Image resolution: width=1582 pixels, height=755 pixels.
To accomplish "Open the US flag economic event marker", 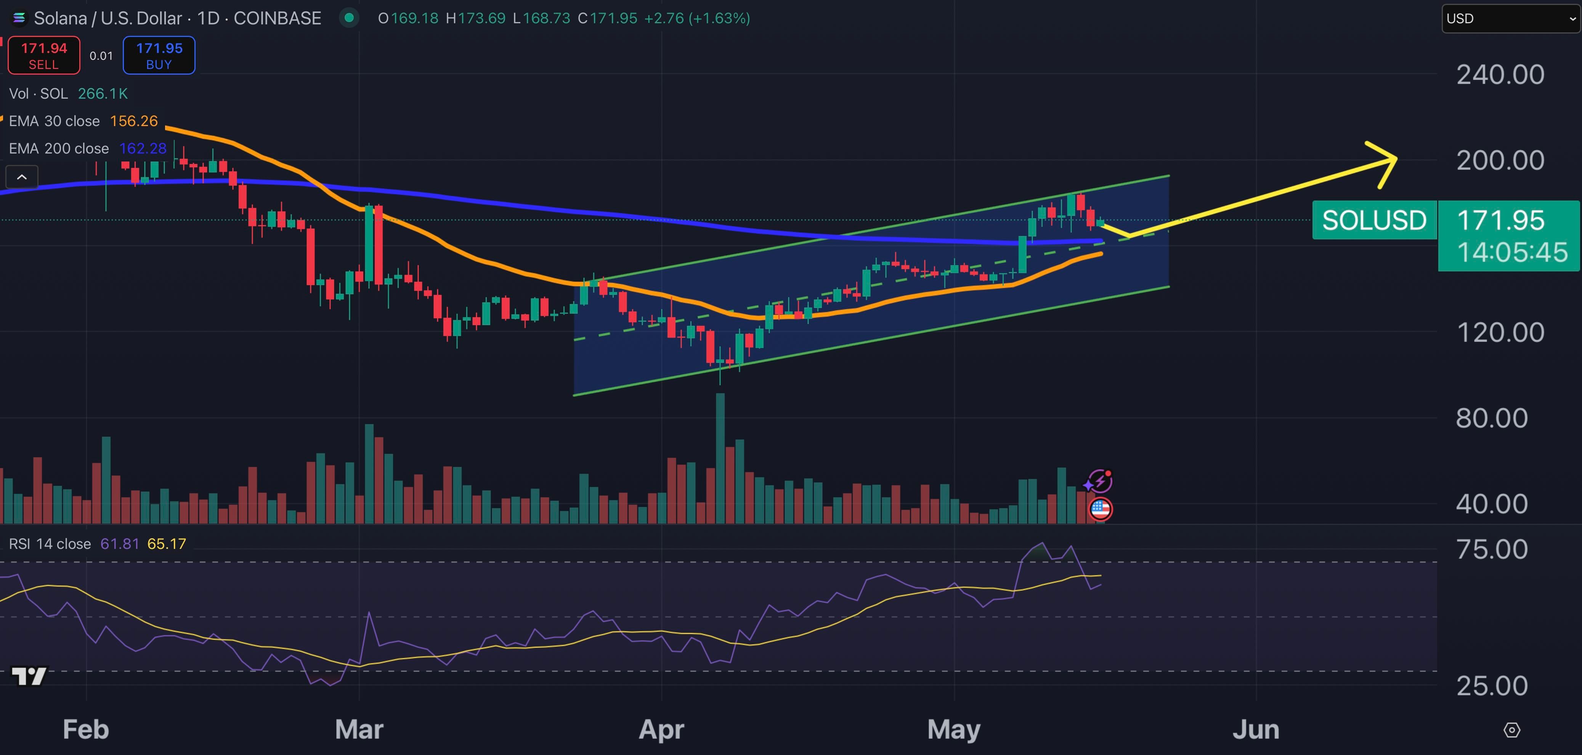I will [x=1100, y=509].
